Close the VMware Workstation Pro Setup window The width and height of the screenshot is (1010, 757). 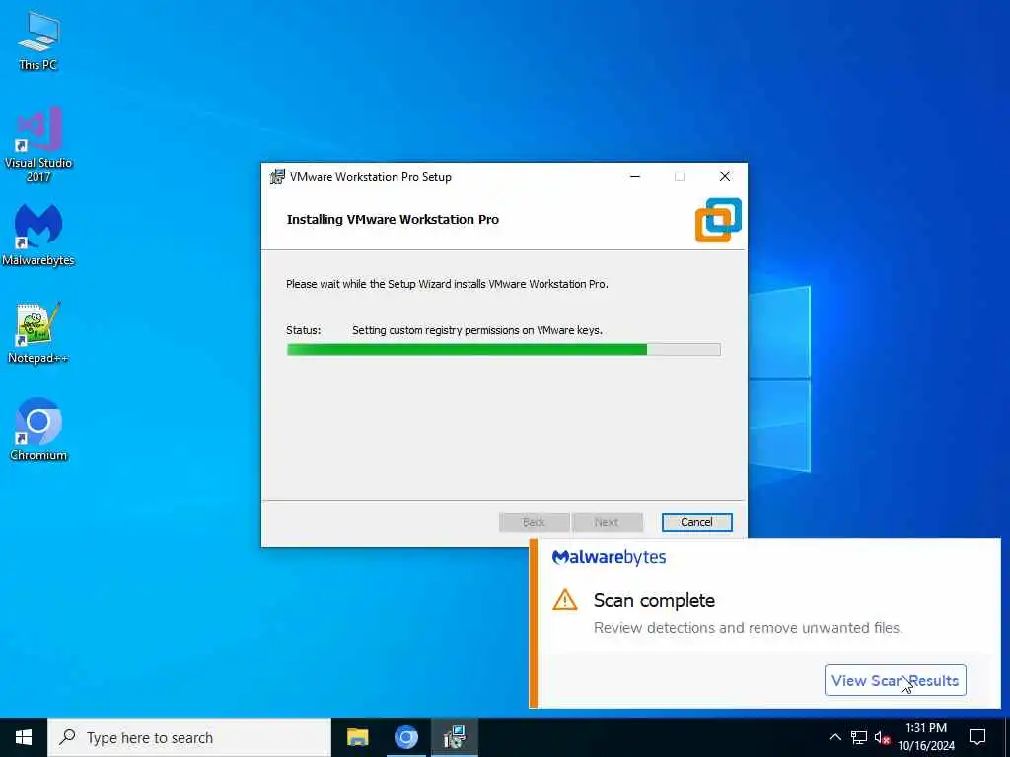coord(725,176)
